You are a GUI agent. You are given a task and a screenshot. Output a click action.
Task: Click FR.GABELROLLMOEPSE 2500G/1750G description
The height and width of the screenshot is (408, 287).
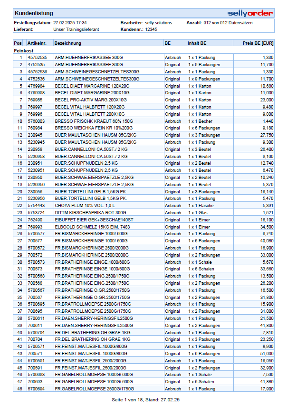tap(94, 389)
